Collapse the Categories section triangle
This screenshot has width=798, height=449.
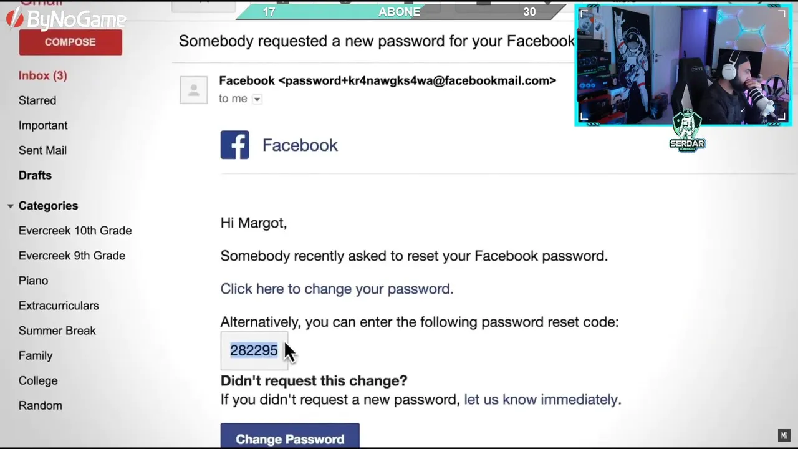tap(10, 206)
